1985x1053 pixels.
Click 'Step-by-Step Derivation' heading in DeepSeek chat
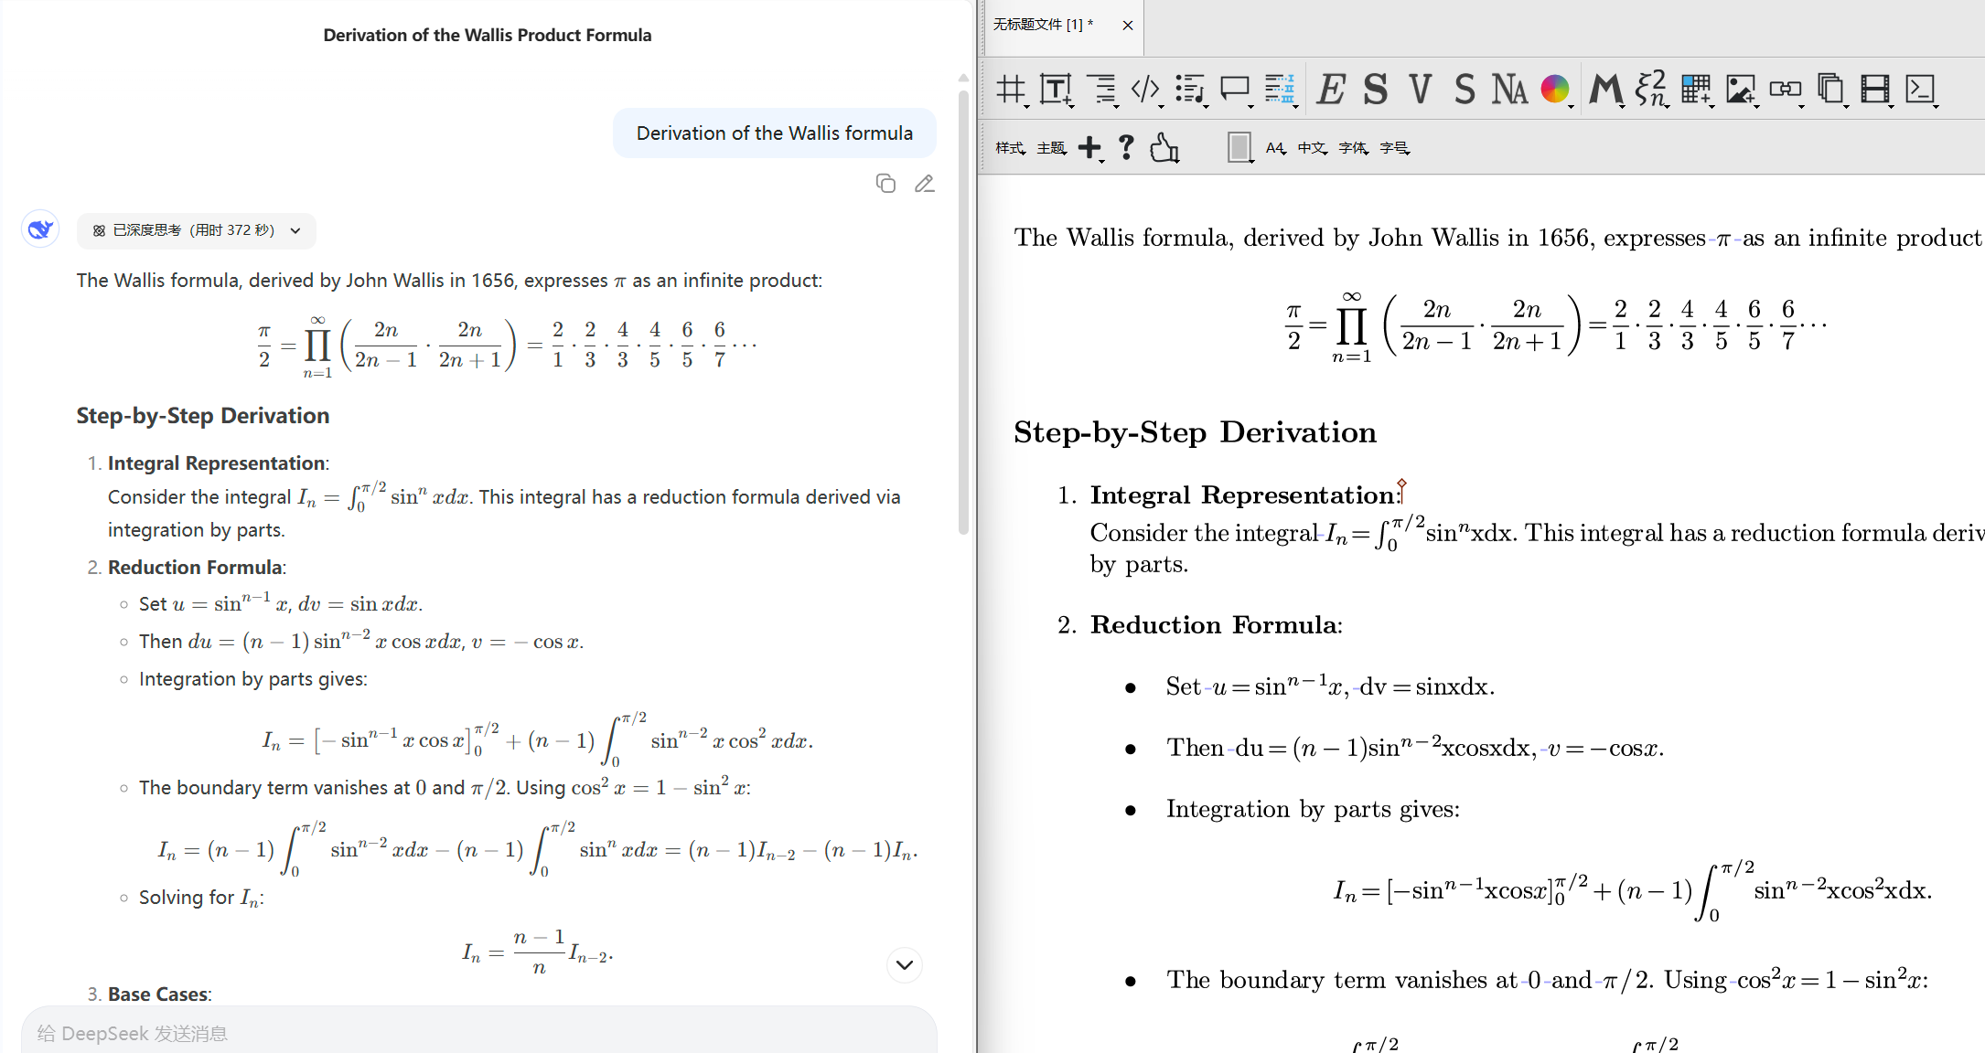pyautogui.click(x=203, y=416)
